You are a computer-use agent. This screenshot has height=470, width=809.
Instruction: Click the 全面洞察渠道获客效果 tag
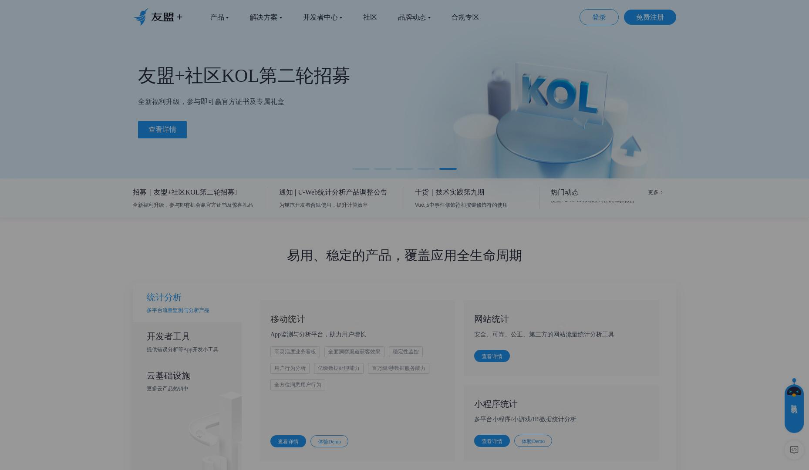354,352
